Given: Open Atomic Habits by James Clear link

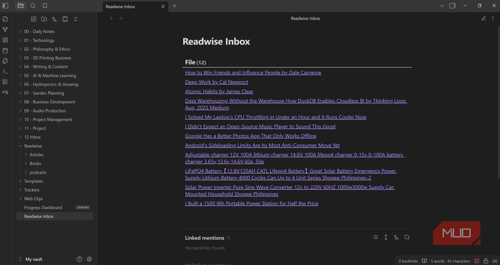Looking at the screenshot, I should tap(219, 91).
